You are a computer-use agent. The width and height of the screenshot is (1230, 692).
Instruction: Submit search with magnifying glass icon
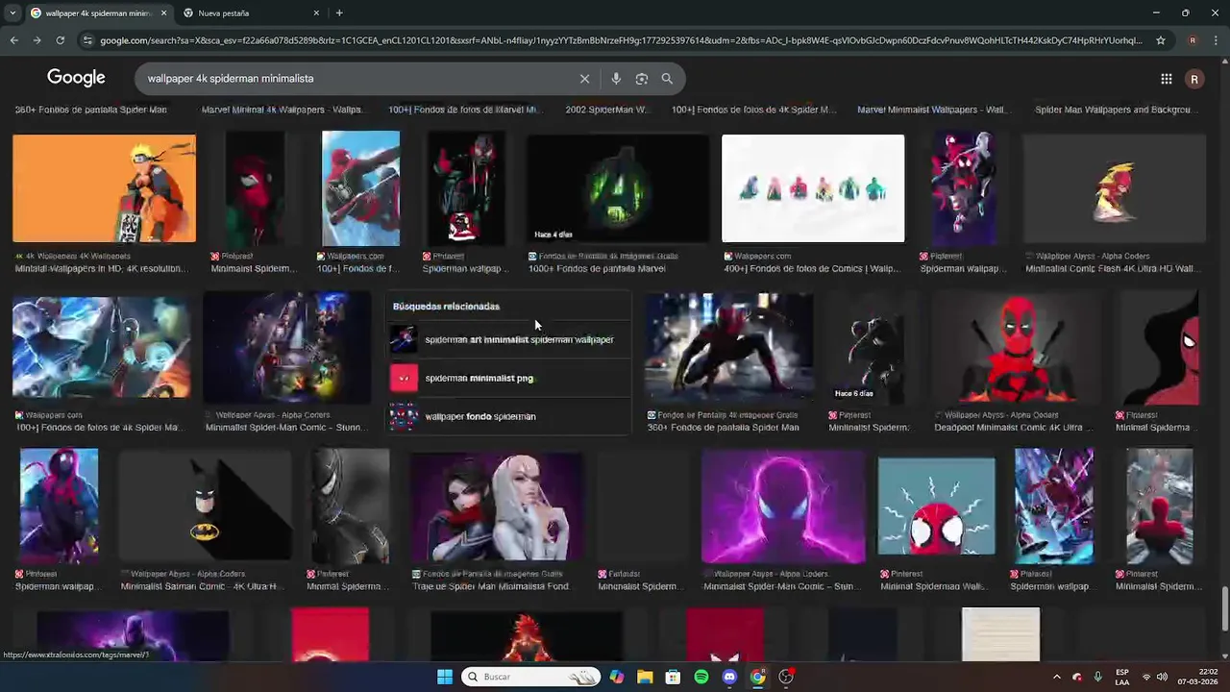pos(667,79)
